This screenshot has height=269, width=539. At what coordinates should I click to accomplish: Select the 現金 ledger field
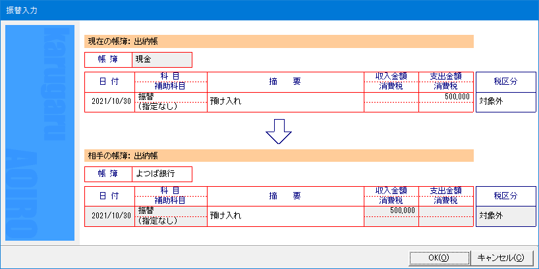pos(162,60)
